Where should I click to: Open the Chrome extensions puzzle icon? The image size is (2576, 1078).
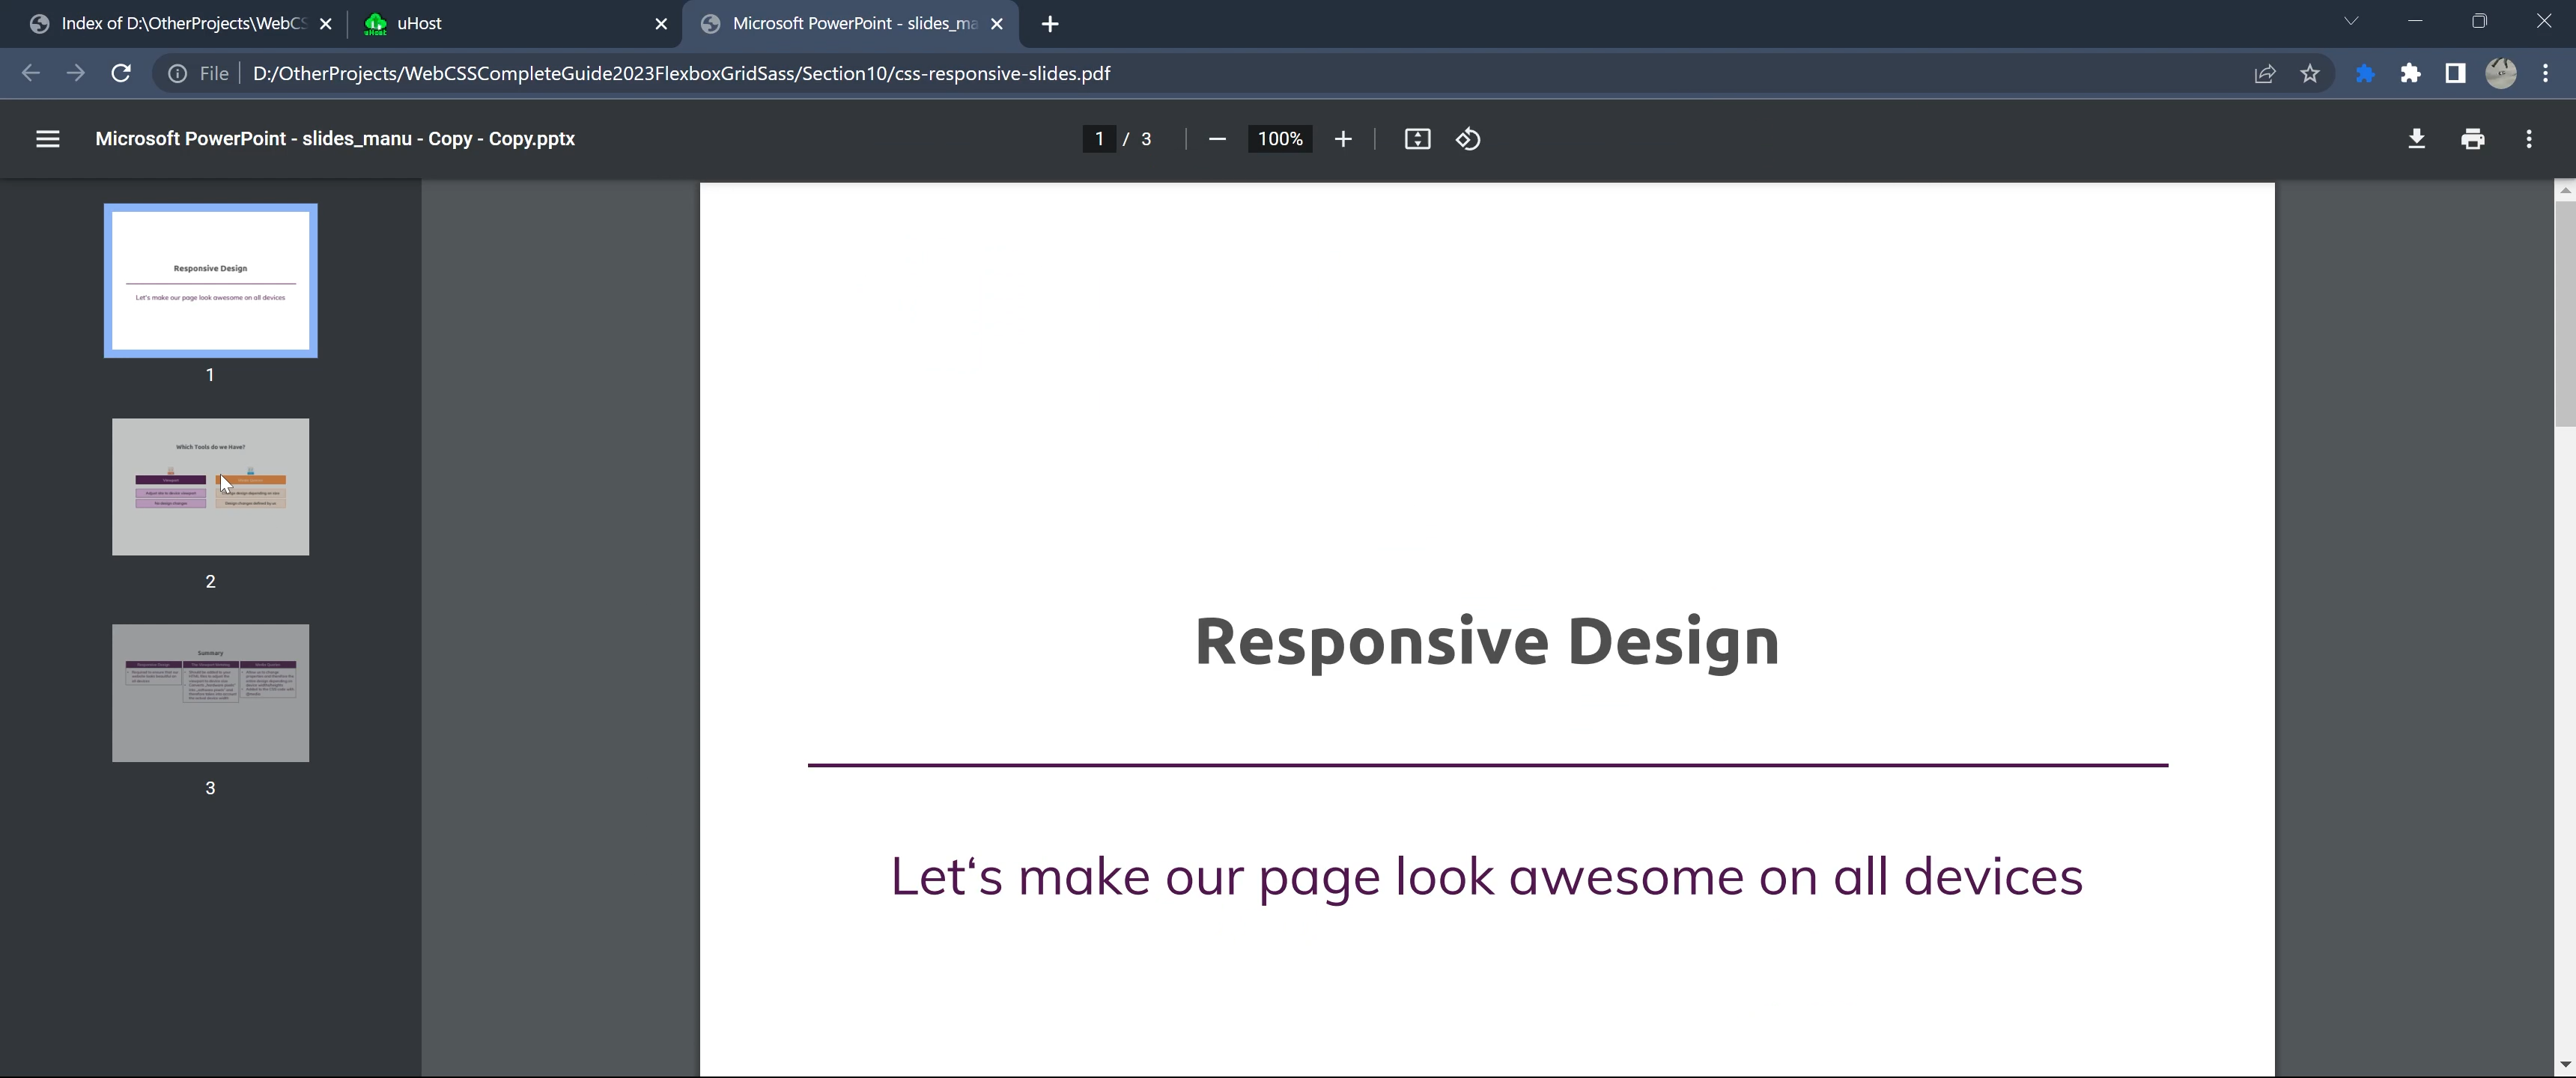coord(2410,73)
